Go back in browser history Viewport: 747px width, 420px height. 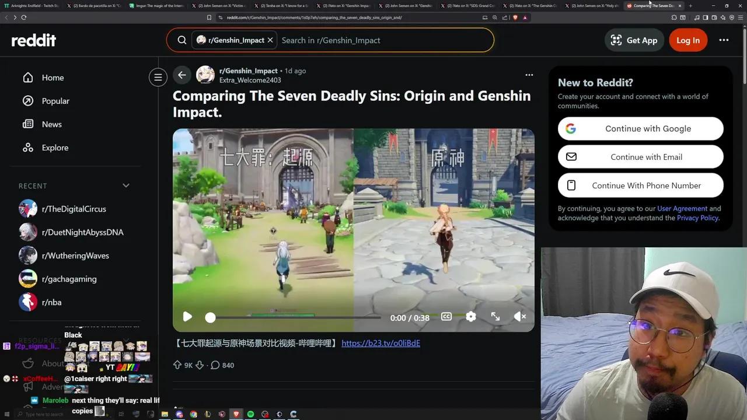click(6, 17)
